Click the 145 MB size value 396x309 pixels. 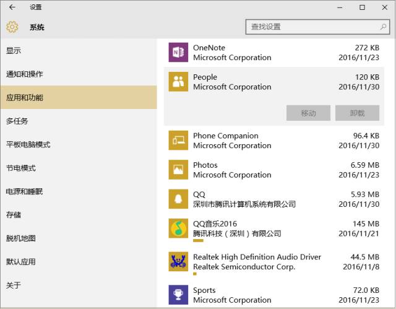[x=366, y=224]
